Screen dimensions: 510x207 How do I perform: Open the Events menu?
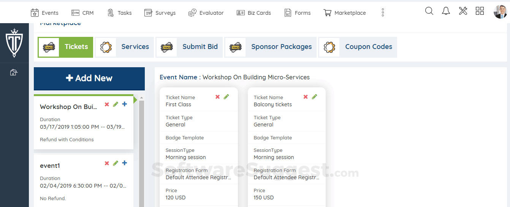pyautogui.click(x=44, y=13)
